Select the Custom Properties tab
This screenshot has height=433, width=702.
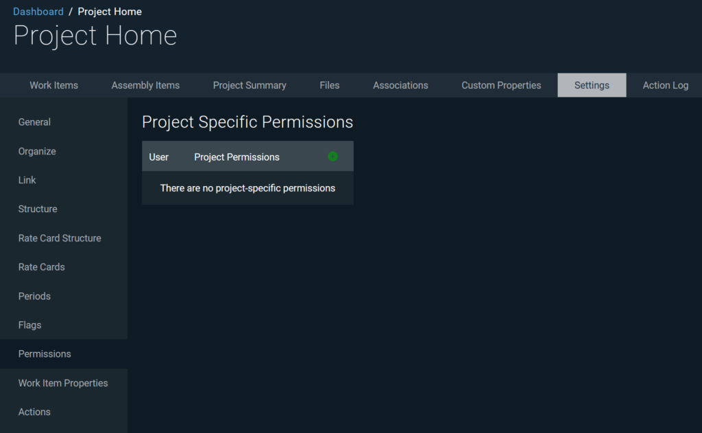[x=501, y=85]
